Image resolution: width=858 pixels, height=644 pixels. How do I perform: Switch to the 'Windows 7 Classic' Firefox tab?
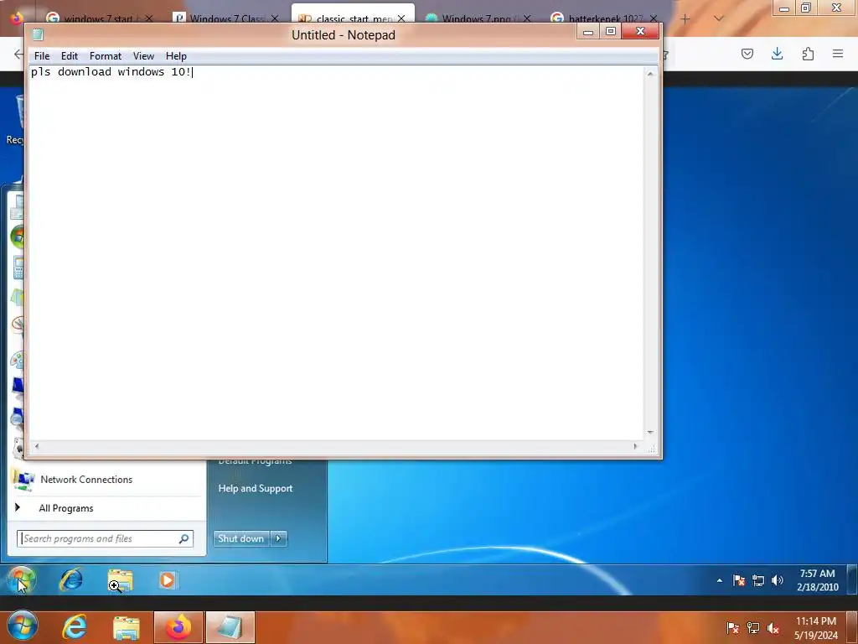tap(226, 19)
